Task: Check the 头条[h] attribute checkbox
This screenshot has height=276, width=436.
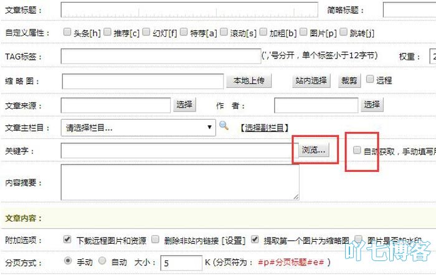Action: 67,32
